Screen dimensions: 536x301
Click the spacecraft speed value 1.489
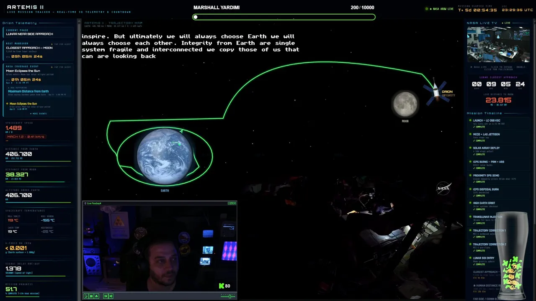(13, 128)
